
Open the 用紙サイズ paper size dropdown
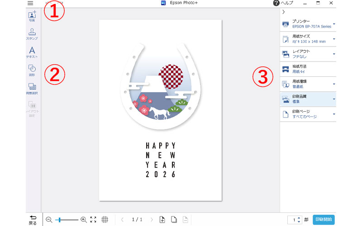click(x=308, y=39)
